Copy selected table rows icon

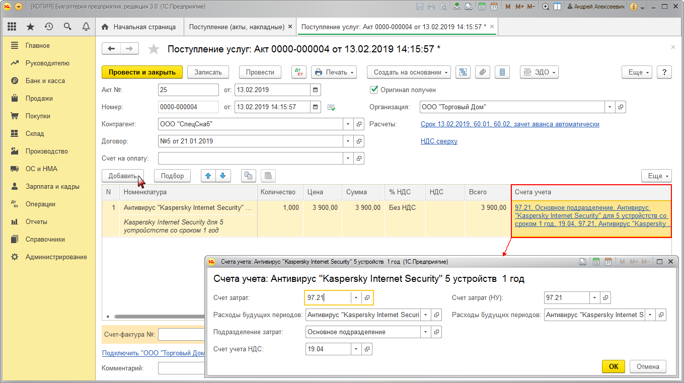(x=248, y=176)
